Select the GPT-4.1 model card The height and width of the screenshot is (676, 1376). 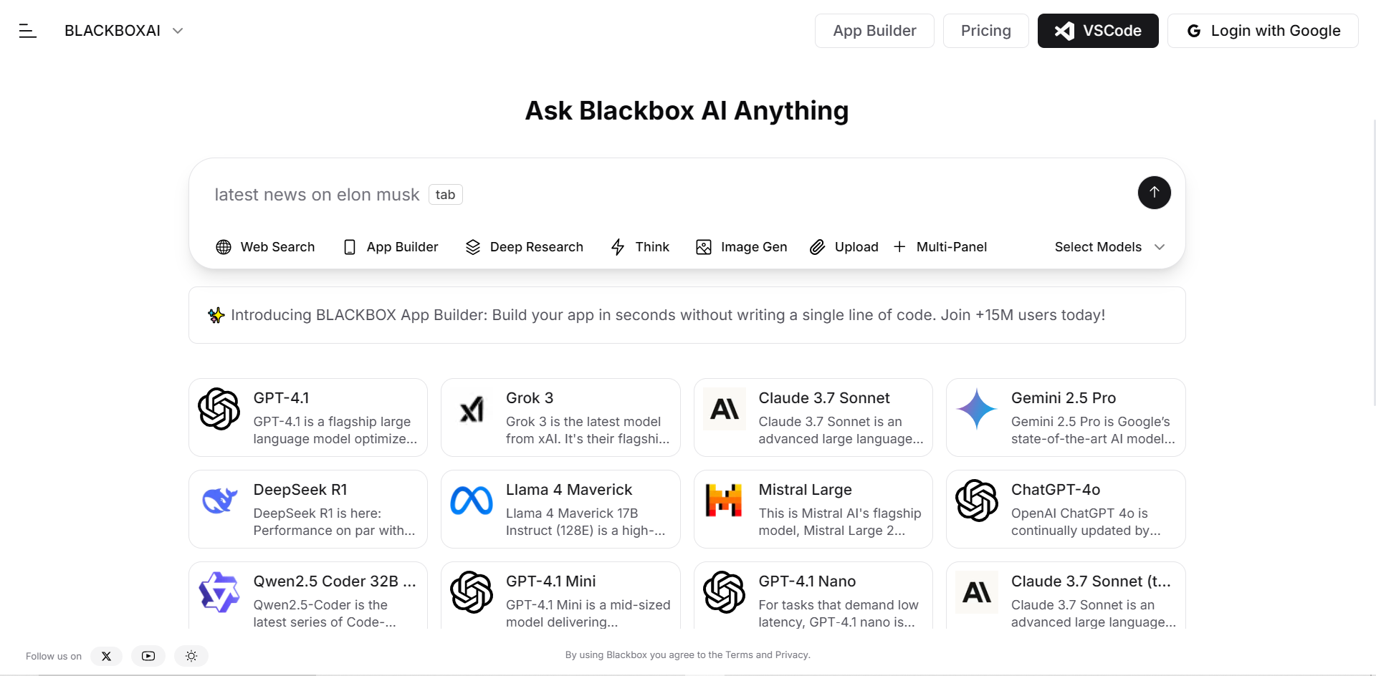(308, 417)
